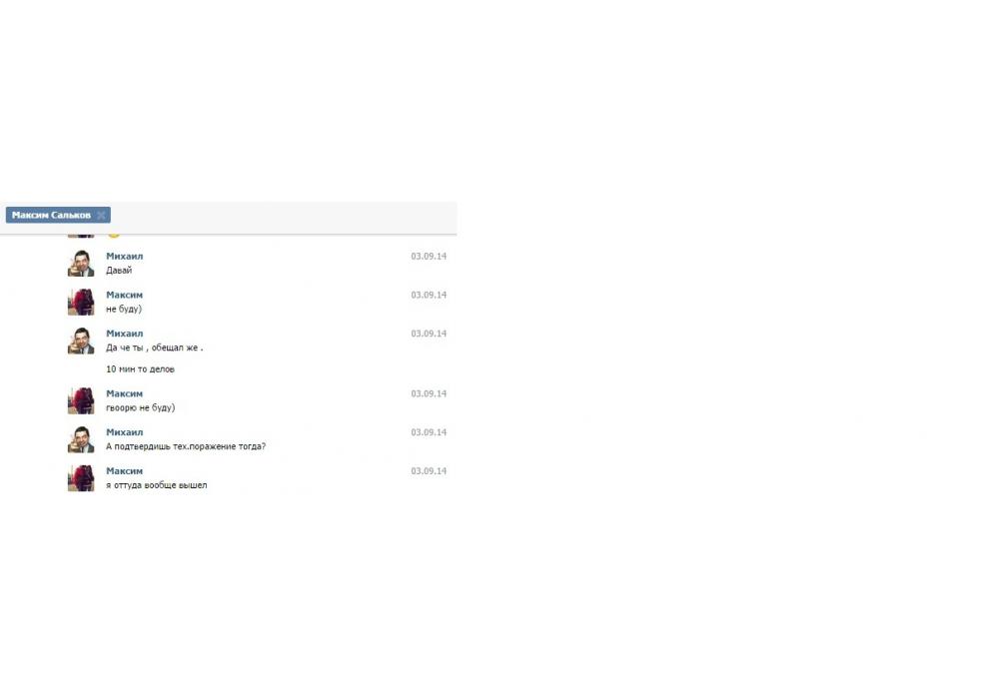Select the message "10 мин то делов"
Screen dimensions: 999x699
pyautogui.click(x=140, y=369)
